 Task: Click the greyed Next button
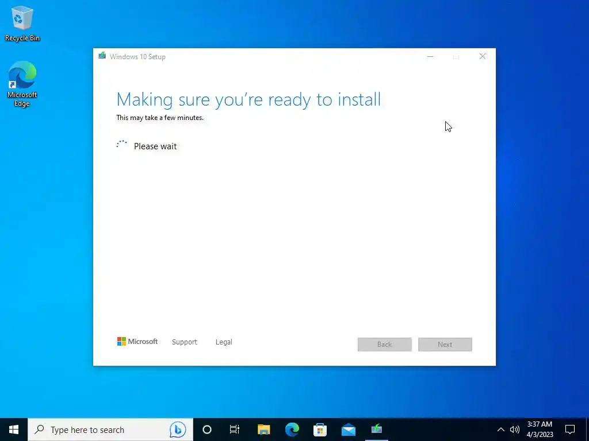click(445, 345)
